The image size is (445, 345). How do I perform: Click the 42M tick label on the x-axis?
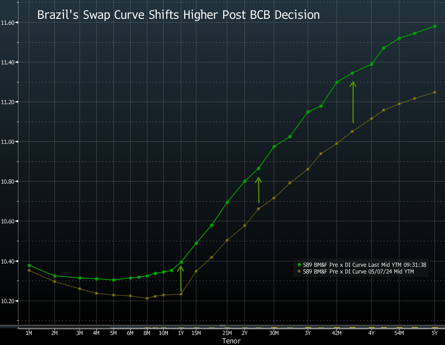coord(337,333)
